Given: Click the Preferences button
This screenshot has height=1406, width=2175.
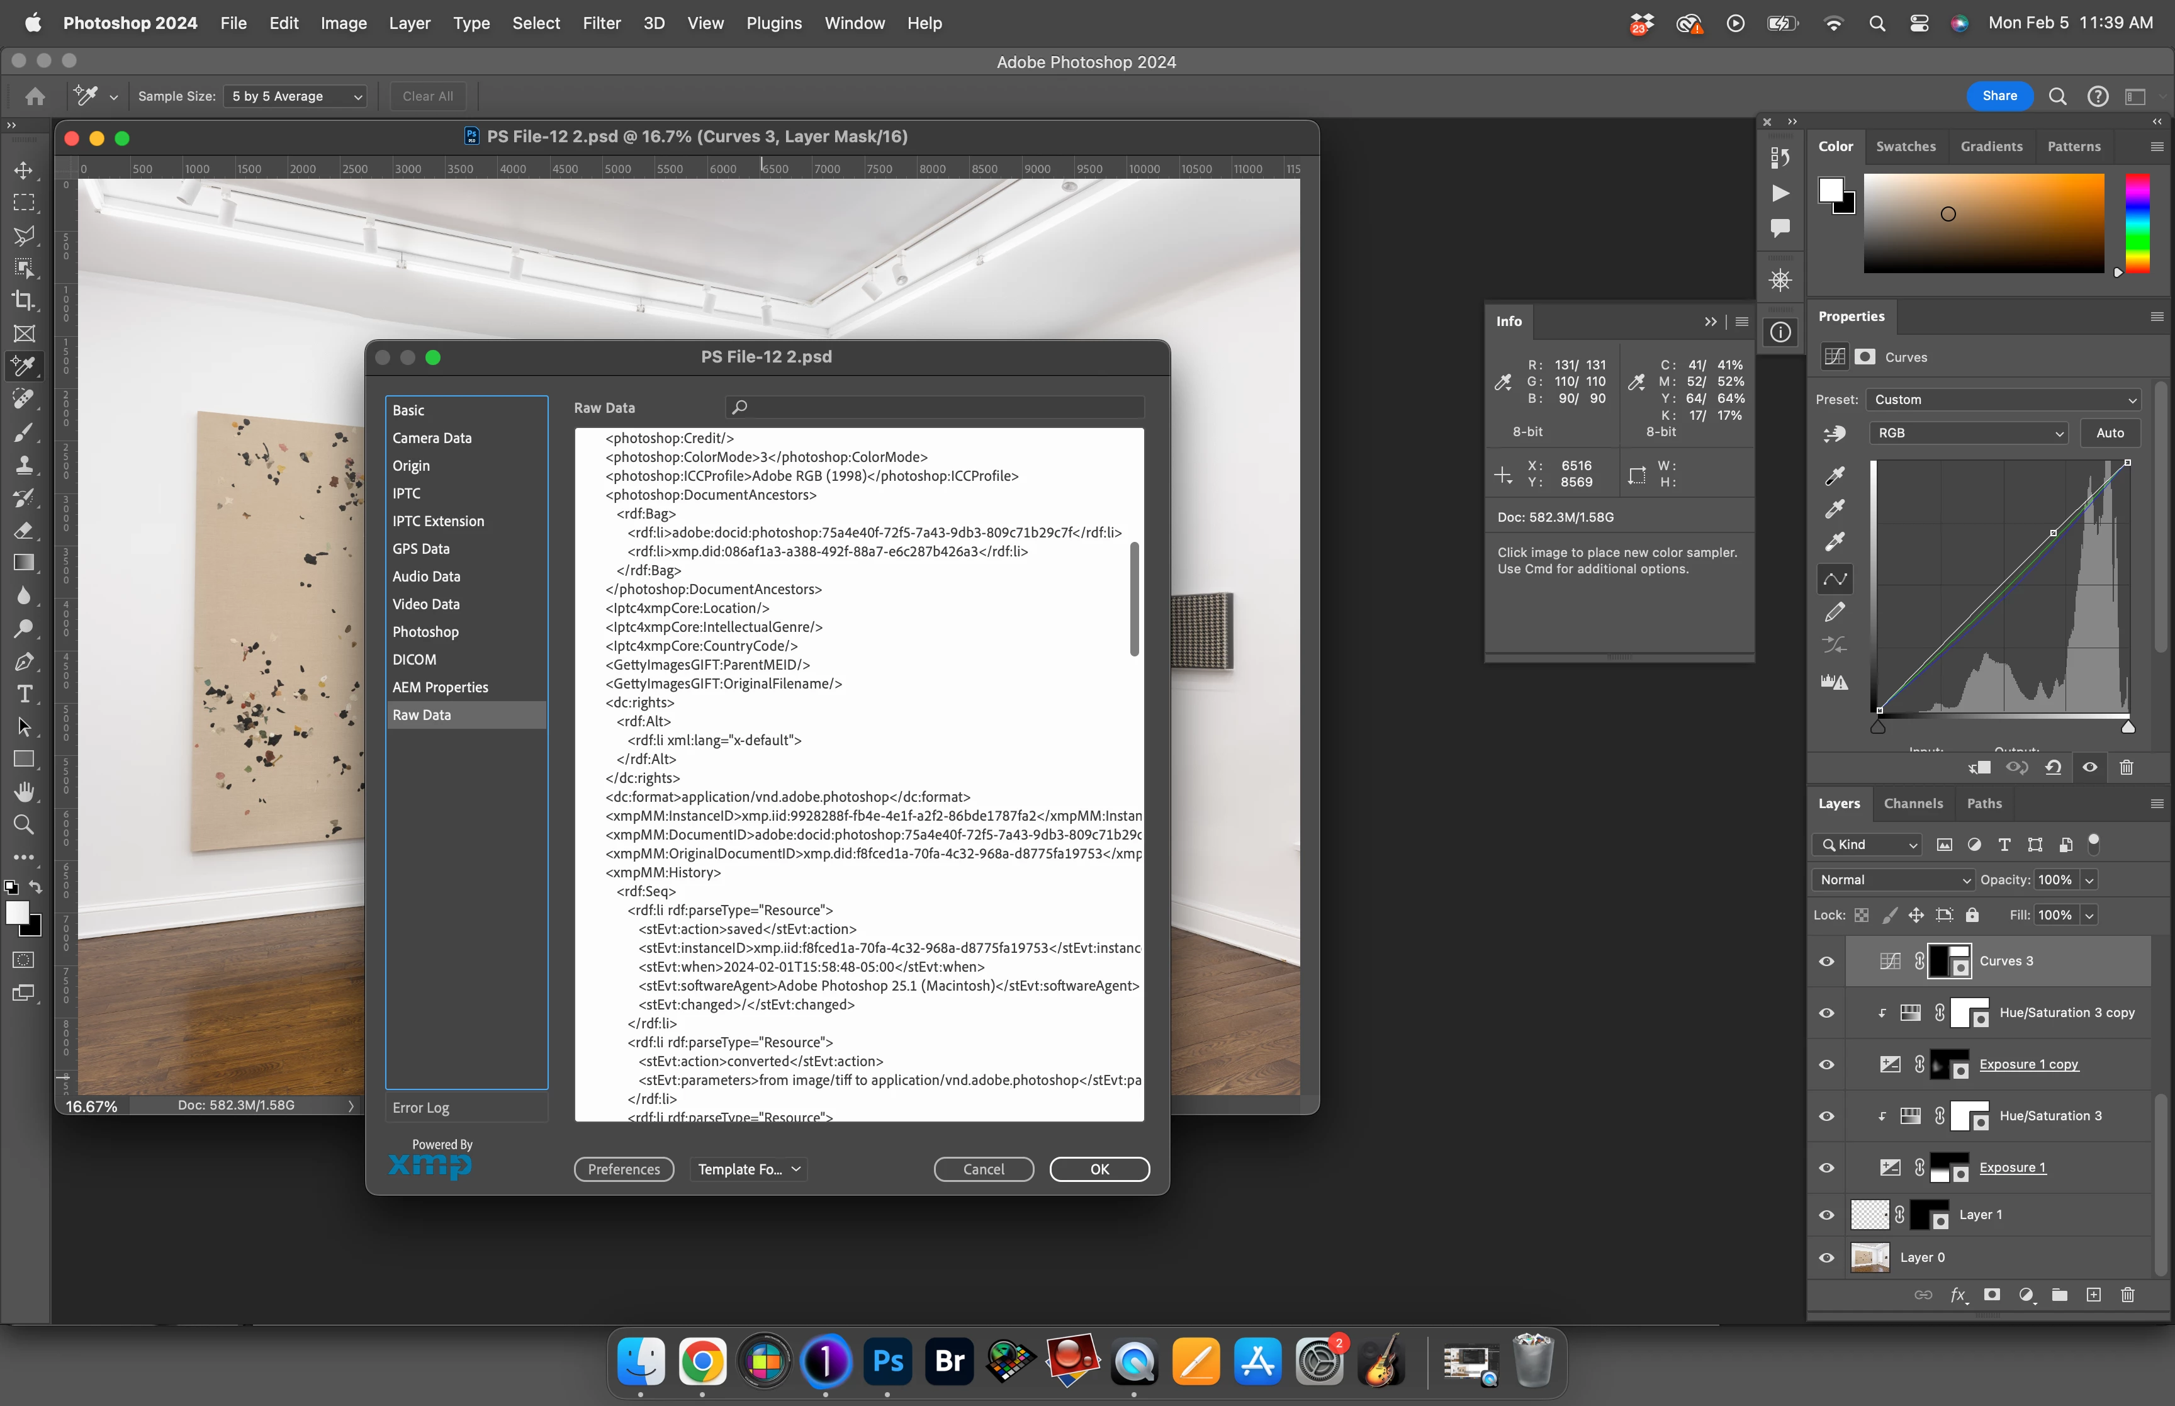Looking at the screenshot, I should (624, 1169).
